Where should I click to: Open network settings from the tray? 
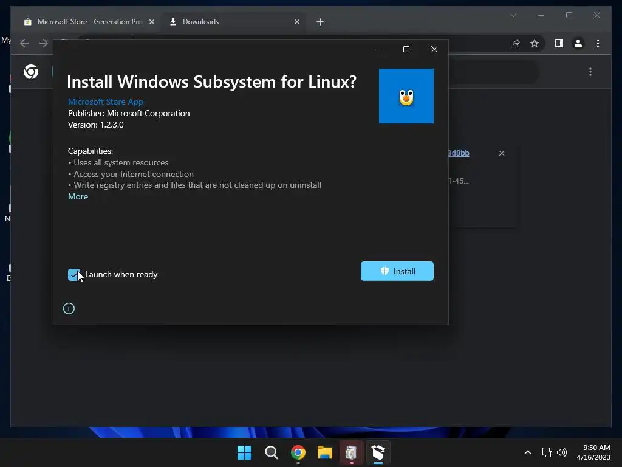[547, 452]
